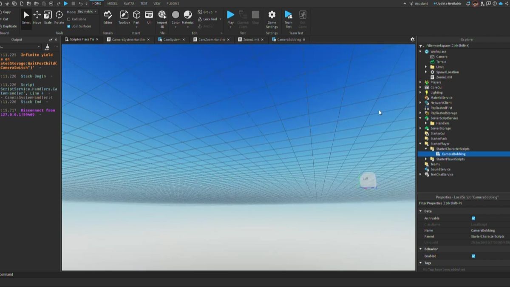This screenshot has width=510, height=287.
Task: Expand the Limit folder
Action: 426,67
